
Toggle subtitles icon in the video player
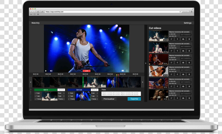pos(123,71)
